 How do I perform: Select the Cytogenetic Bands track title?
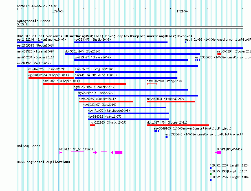pos(34,21)
